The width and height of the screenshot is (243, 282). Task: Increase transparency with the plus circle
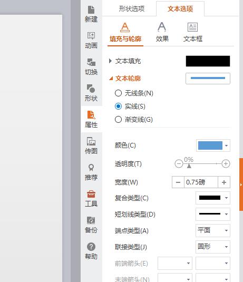[x=226, y=163]
